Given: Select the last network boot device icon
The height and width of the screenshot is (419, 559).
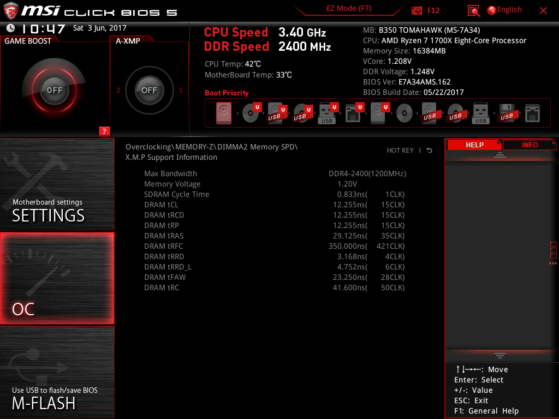Looking at the screenshot, I should (x=532, y=113).
